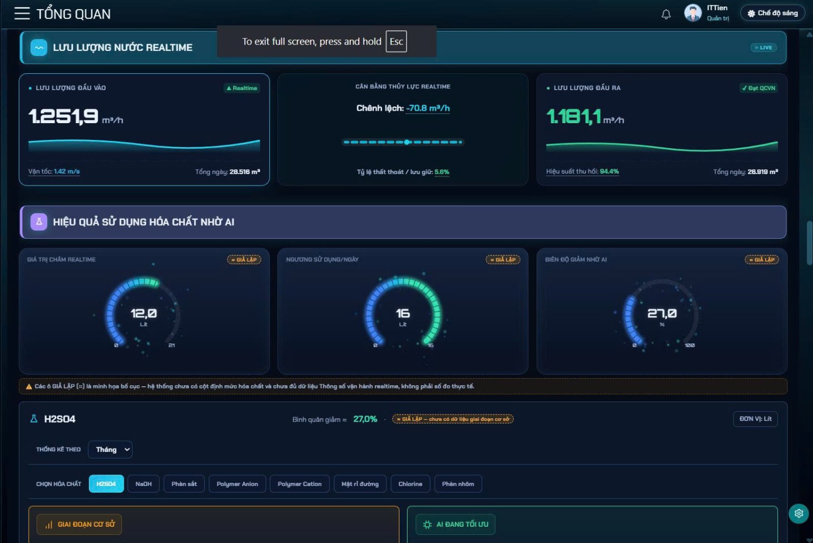Click the H2SO4 section heading

pyautogui.click(x=60, y=419)
